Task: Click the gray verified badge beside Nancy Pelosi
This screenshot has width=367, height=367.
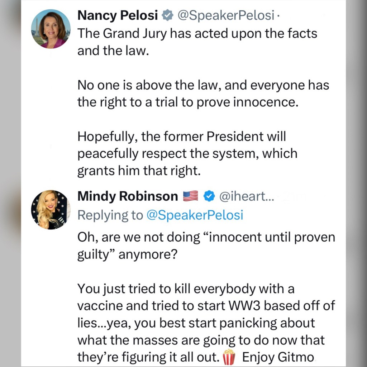Action: tap(166, 16)
